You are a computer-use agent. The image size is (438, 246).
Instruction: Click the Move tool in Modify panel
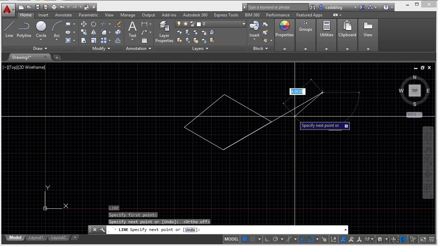pos(84,24)
